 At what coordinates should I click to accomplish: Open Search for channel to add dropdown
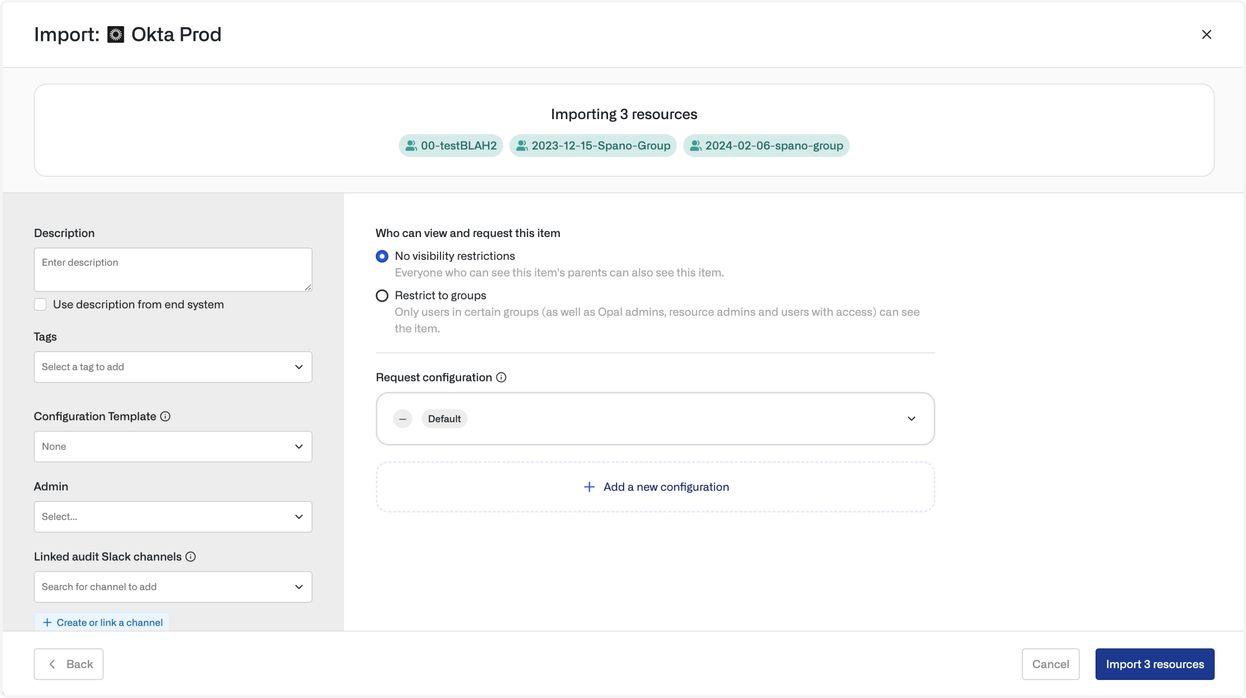click(x=173, y=587)
